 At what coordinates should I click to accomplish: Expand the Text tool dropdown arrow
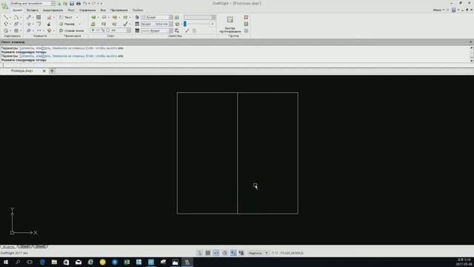[x=77, y=17]
